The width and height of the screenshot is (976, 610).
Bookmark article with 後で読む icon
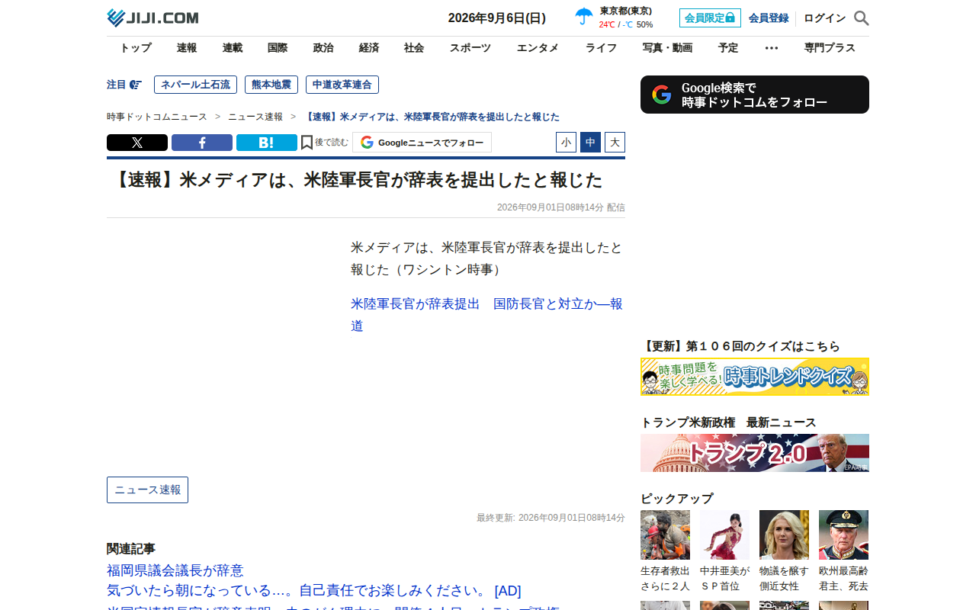324,143
